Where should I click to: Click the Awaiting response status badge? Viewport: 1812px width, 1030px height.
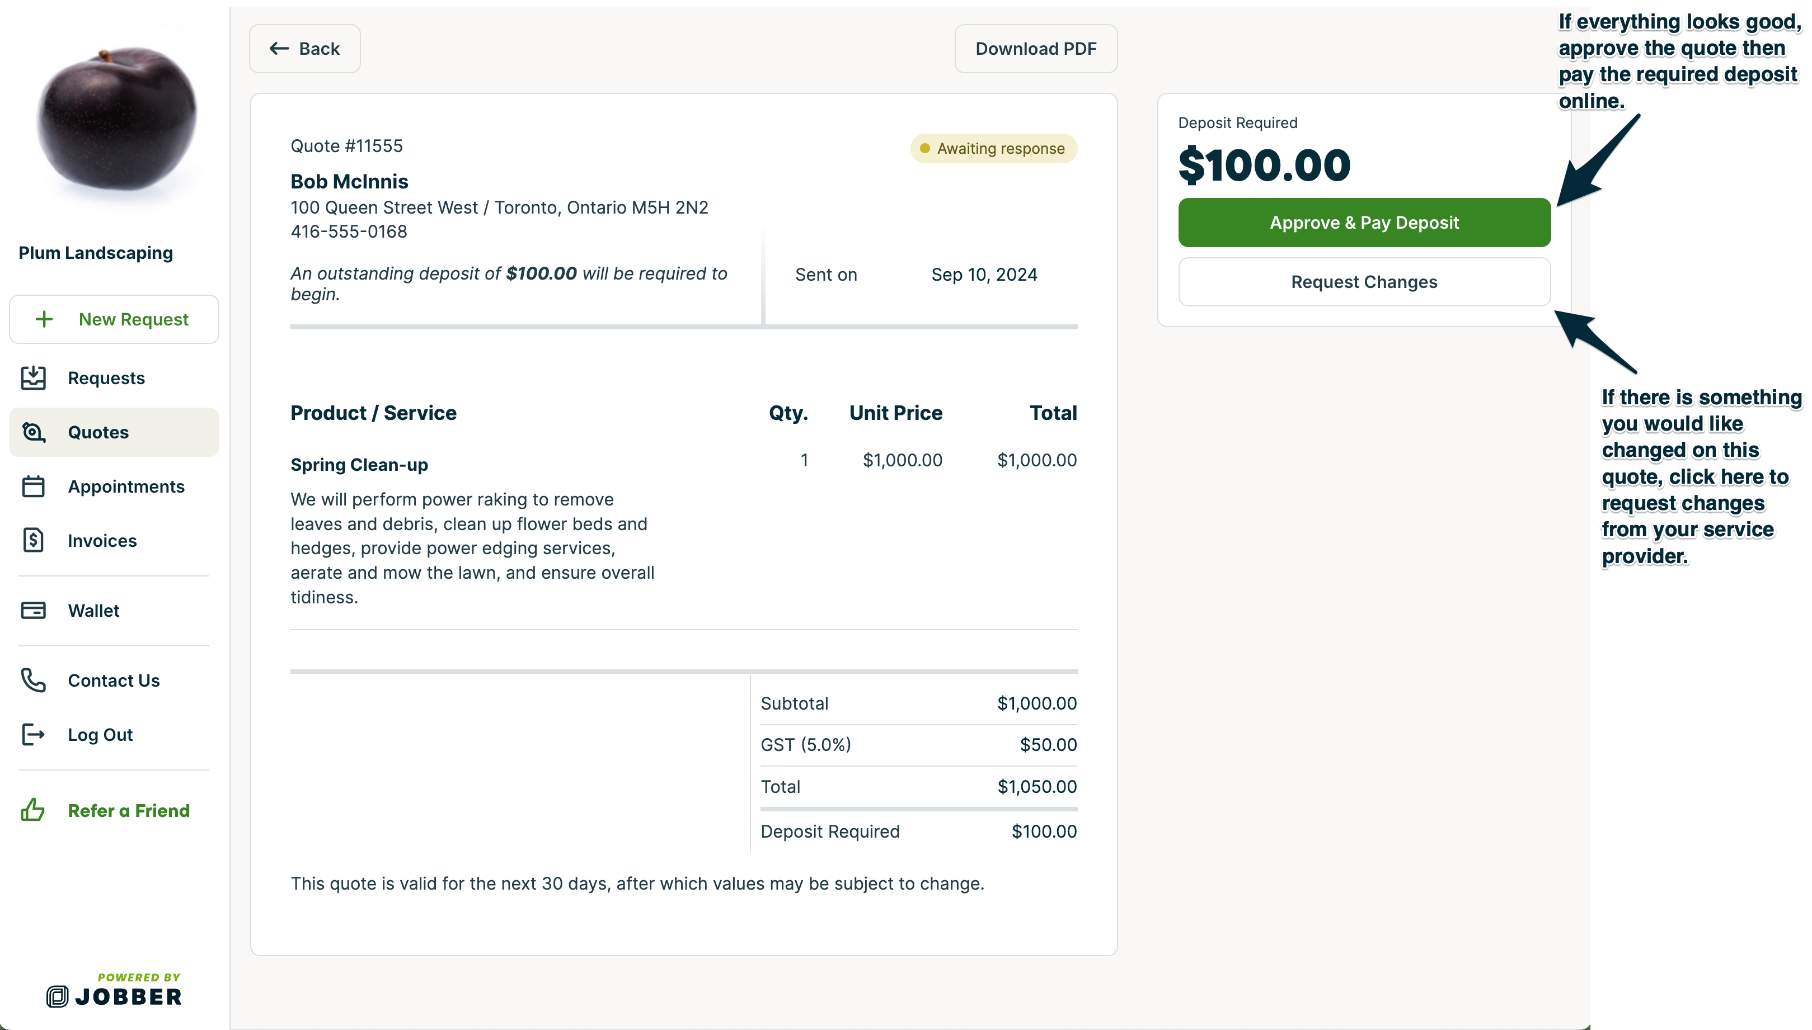click(x=993, y=149)
